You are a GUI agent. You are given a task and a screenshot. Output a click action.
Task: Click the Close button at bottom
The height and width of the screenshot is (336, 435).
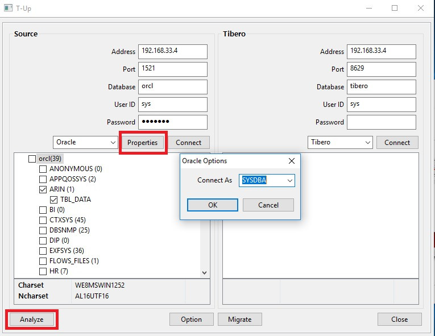(400, 320)
